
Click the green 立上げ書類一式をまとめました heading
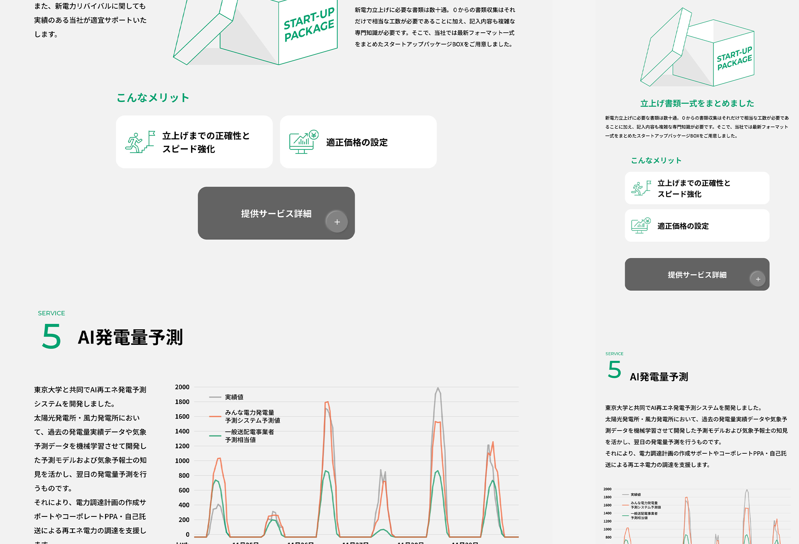coord(697,103)
